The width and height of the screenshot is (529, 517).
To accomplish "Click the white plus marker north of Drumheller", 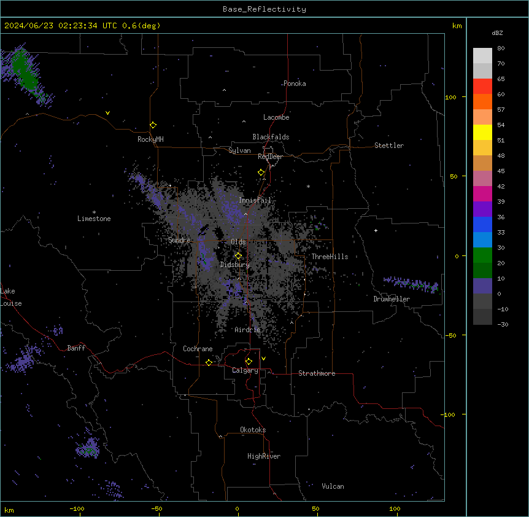I will coord(376,230).
